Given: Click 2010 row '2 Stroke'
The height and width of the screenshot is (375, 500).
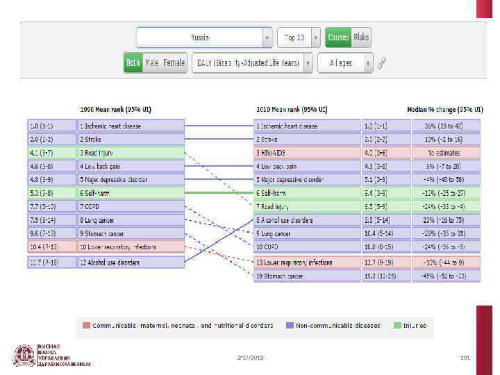Looking at the screenshot, I should tap(308, 140).
